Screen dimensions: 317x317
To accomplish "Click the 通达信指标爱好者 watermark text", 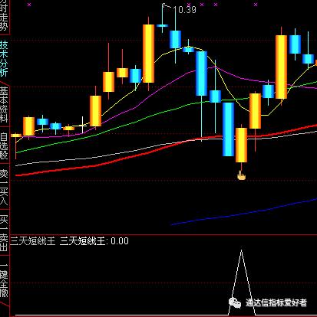I will click(x=276, y=303).
